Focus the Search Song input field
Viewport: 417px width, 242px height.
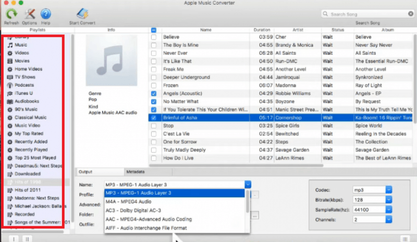[367, 14]
